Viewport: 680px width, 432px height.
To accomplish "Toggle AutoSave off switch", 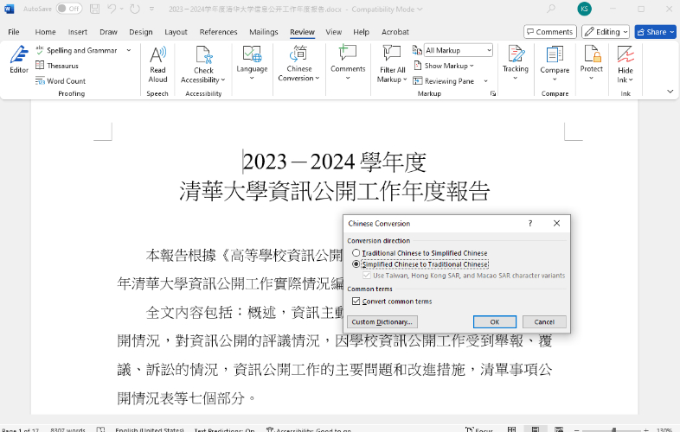I will coord(69,9).
